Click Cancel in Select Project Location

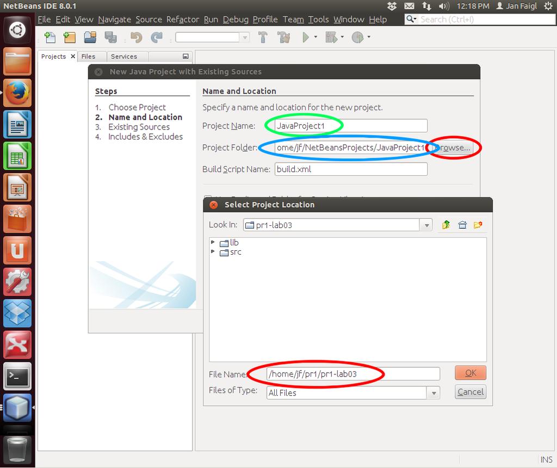click(x=471, y=392)
